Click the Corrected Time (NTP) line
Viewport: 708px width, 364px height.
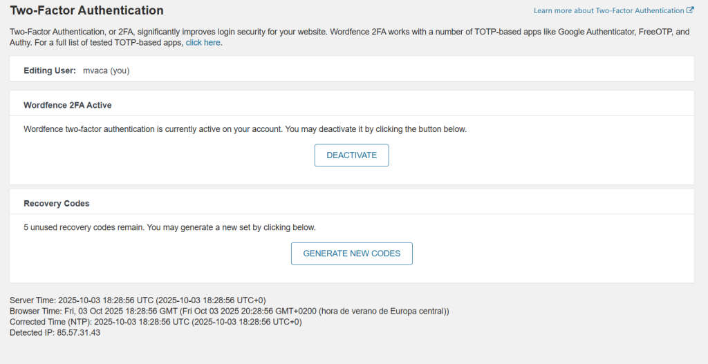156,322
